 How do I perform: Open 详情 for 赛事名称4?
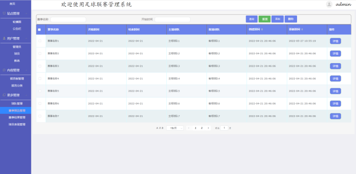pyautogui.click(x=335, y=79)
